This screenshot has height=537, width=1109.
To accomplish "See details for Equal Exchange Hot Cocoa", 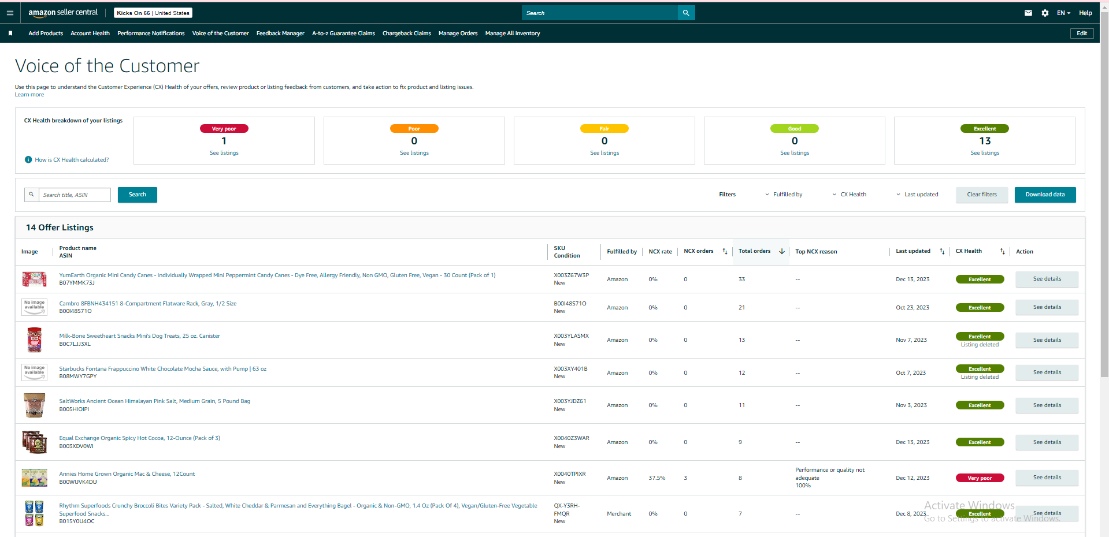I will (x=1047, y=442).
